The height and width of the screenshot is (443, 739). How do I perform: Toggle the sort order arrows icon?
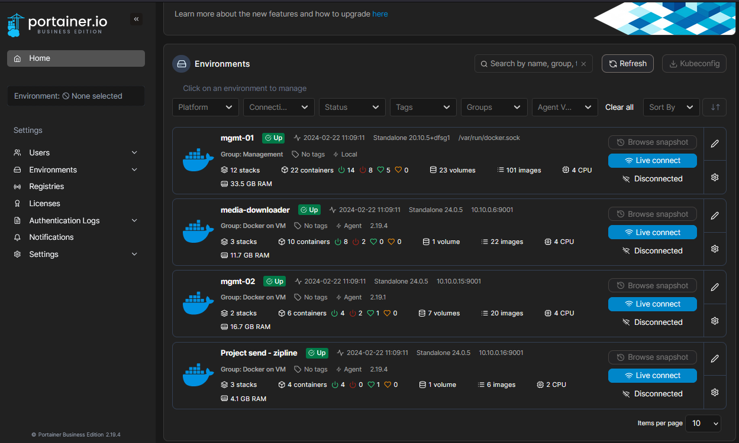click(x=715, y=107)
